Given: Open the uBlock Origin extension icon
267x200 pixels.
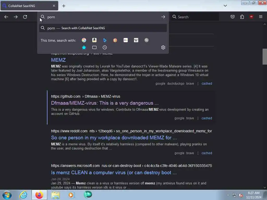Looking at the screenshot, I should [251, 17].
